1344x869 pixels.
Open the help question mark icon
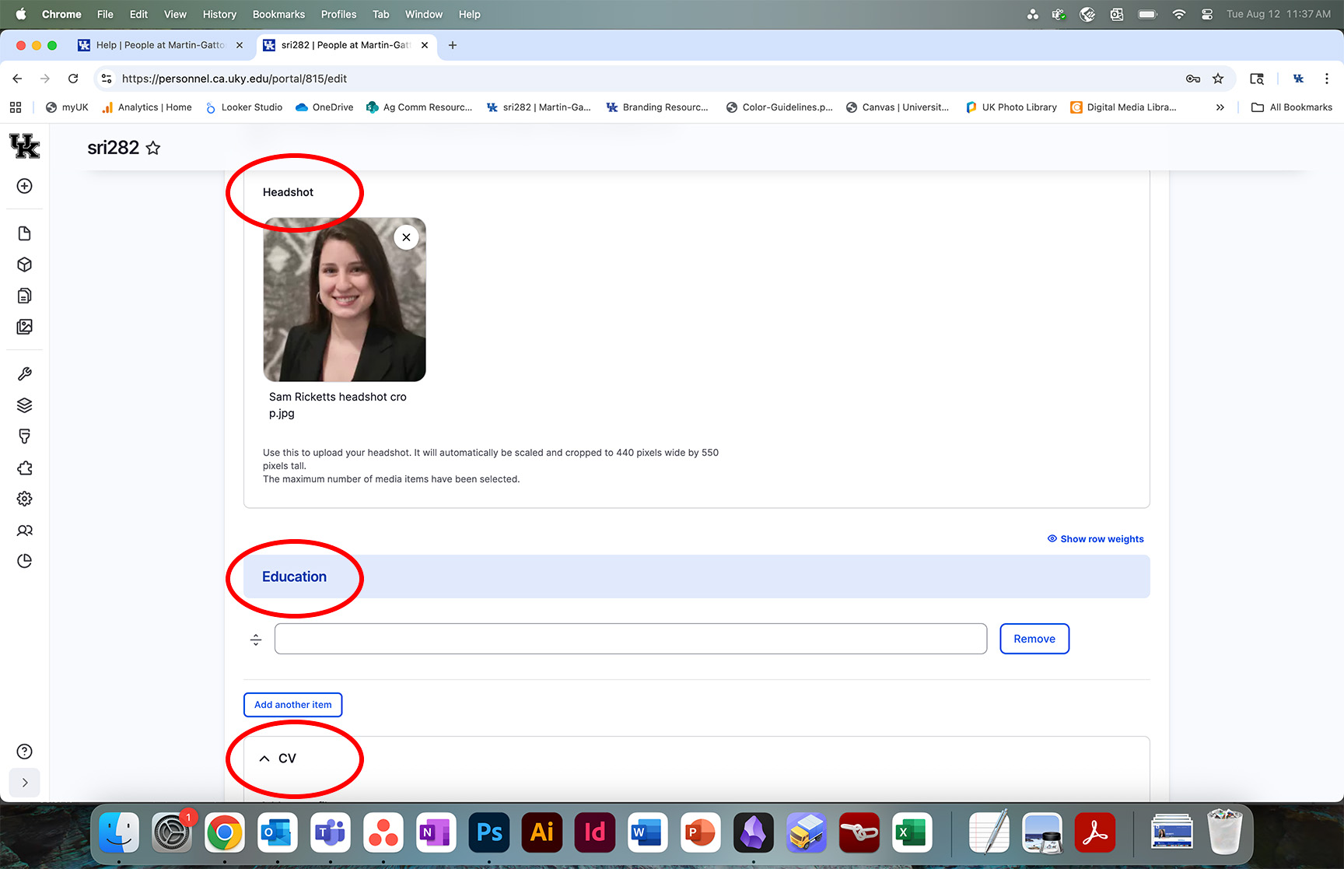point(25,752)
